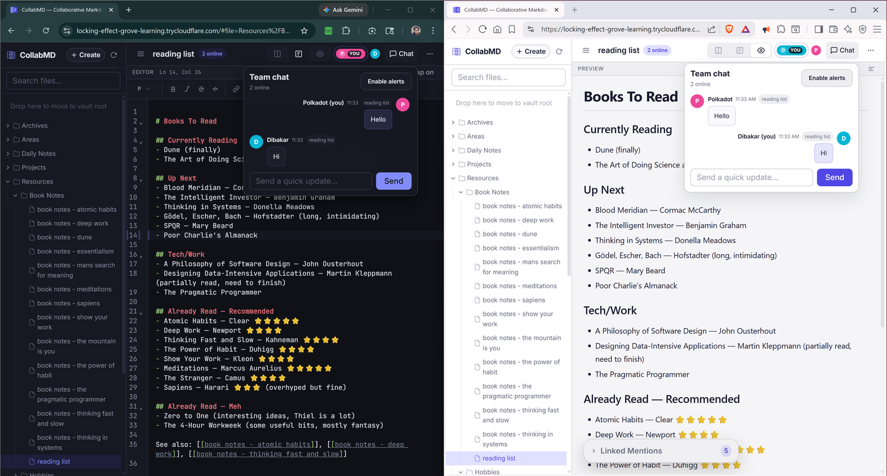Image resolution: width=887 pixels, height=476 pixels.
Task: Insert inline code via the left editor toolbar
Action: (215, 89)
